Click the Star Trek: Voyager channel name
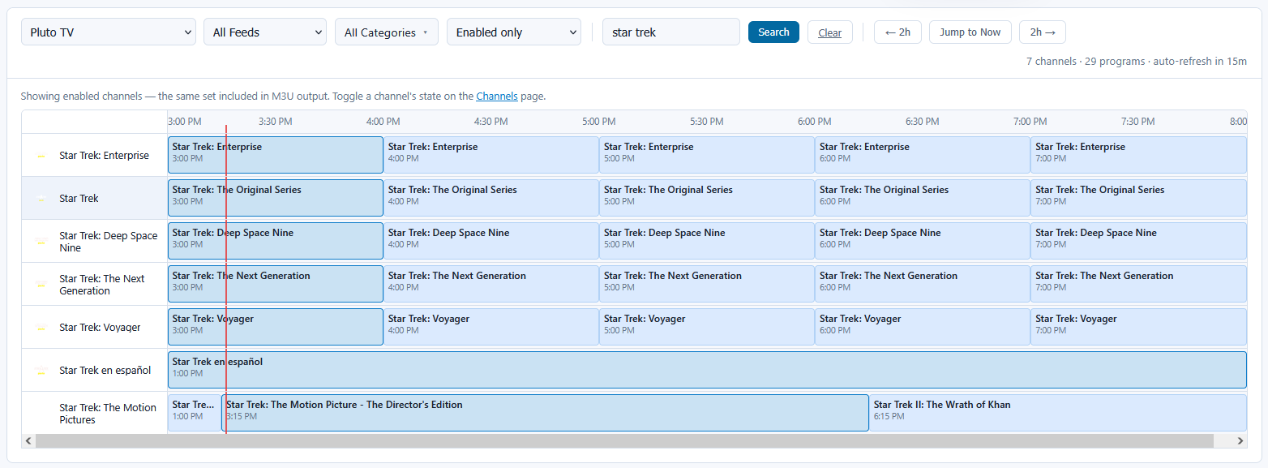1268x468 pixels. pyautogui.click(x=100, y=328)
